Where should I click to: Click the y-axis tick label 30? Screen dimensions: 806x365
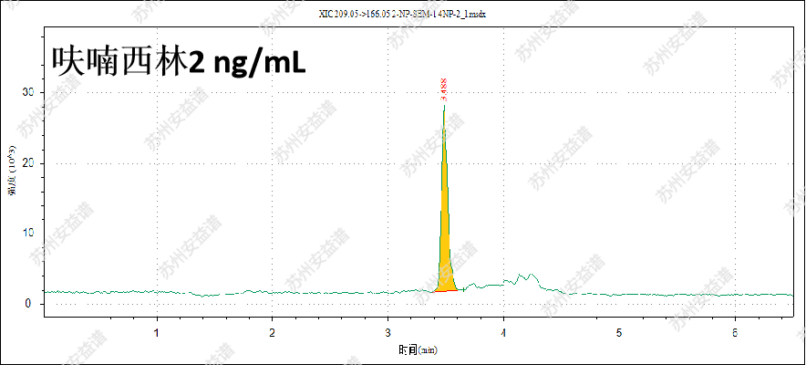click(x=27, y=92)
